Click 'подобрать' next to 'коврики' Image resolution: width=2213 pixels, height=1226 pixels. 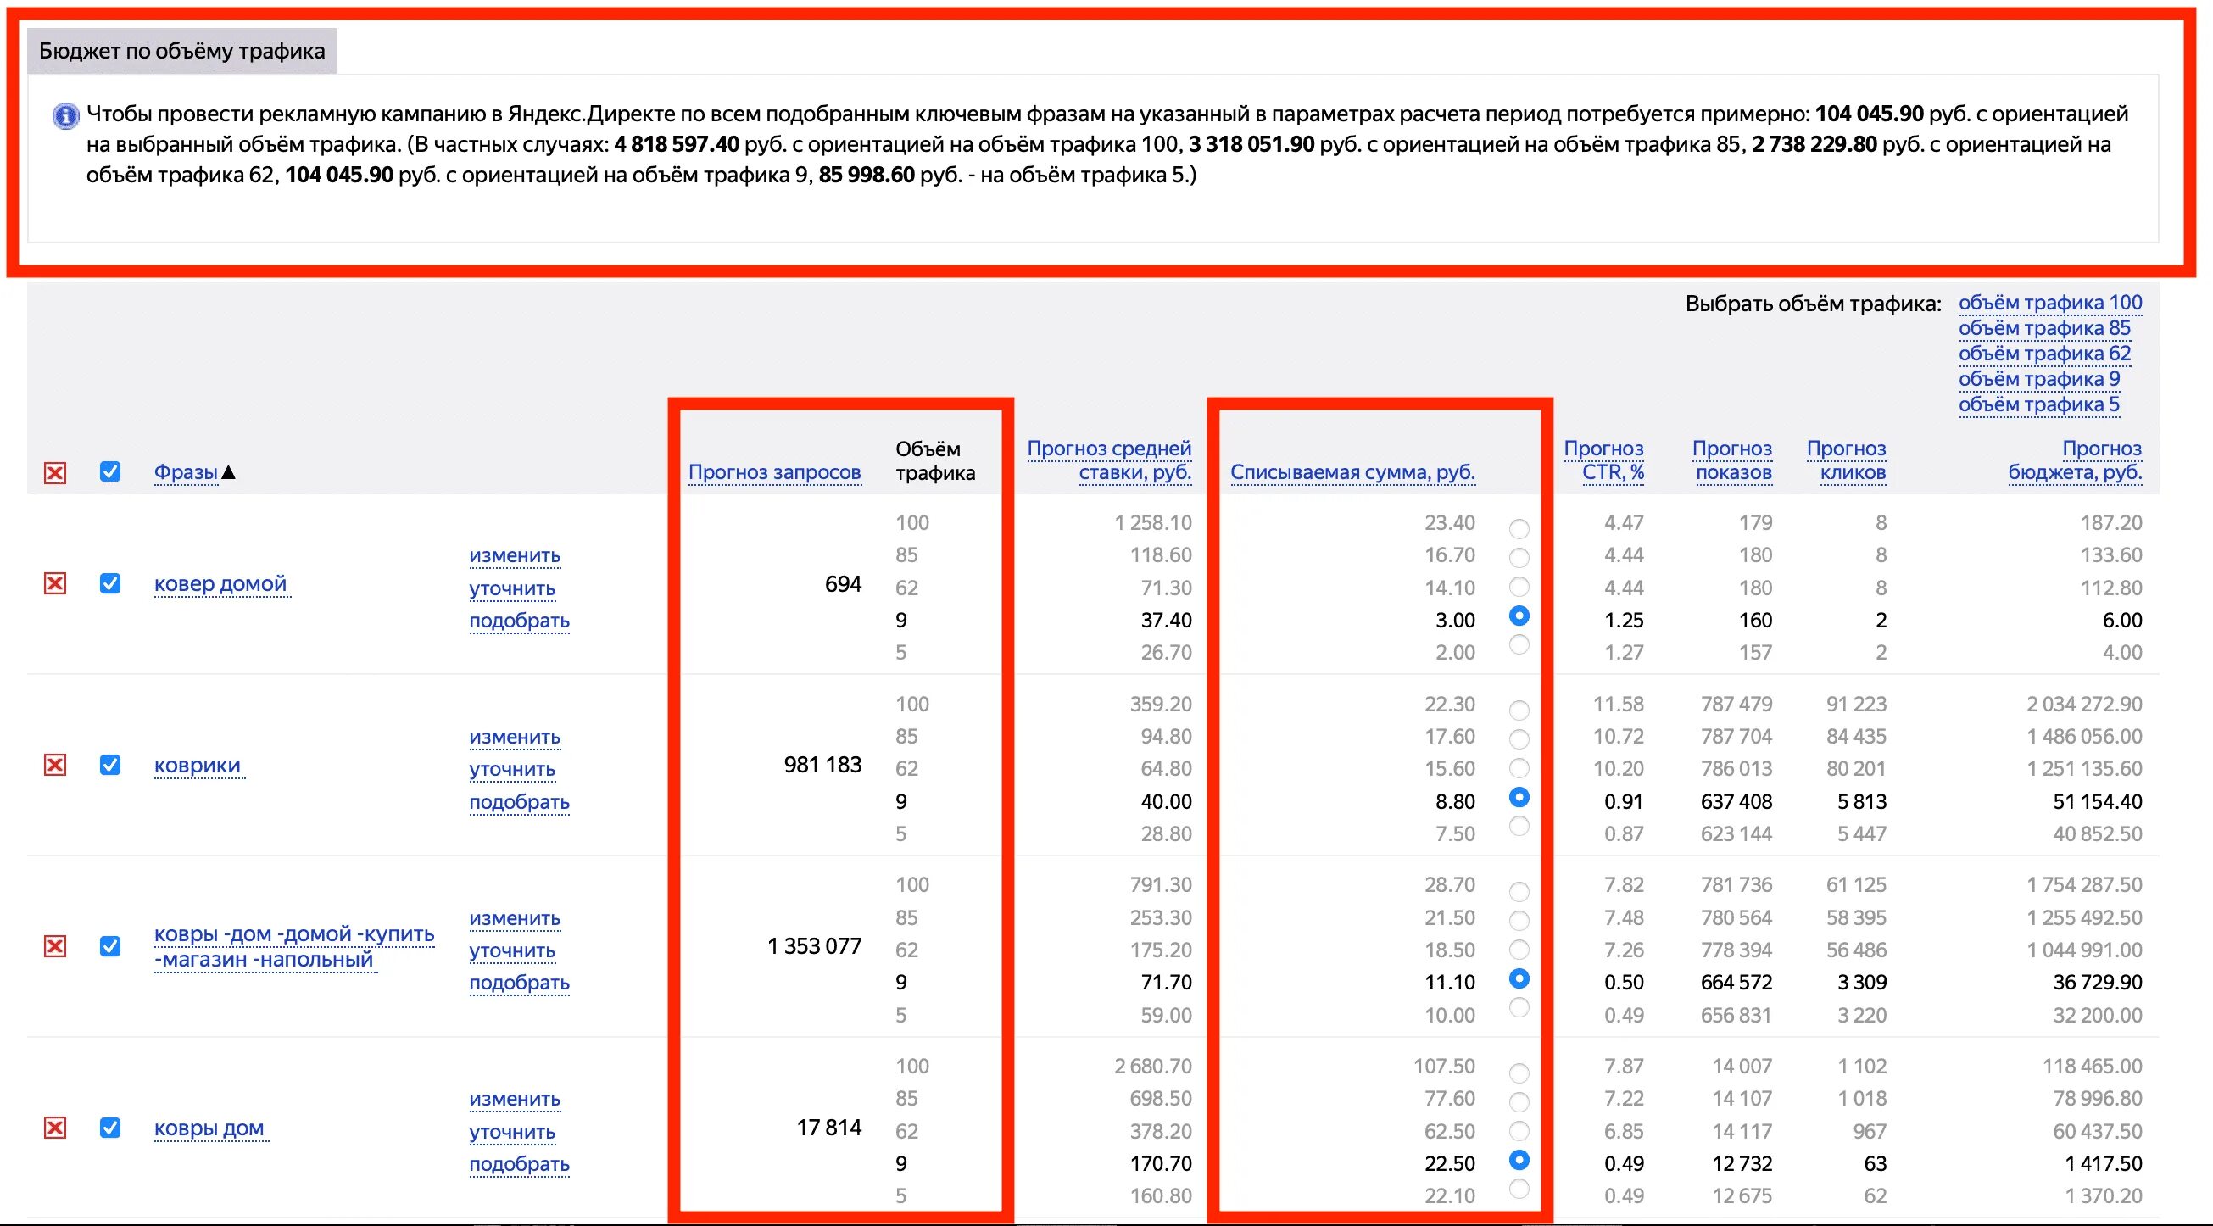pyautogui.click(x=519, y=802)
